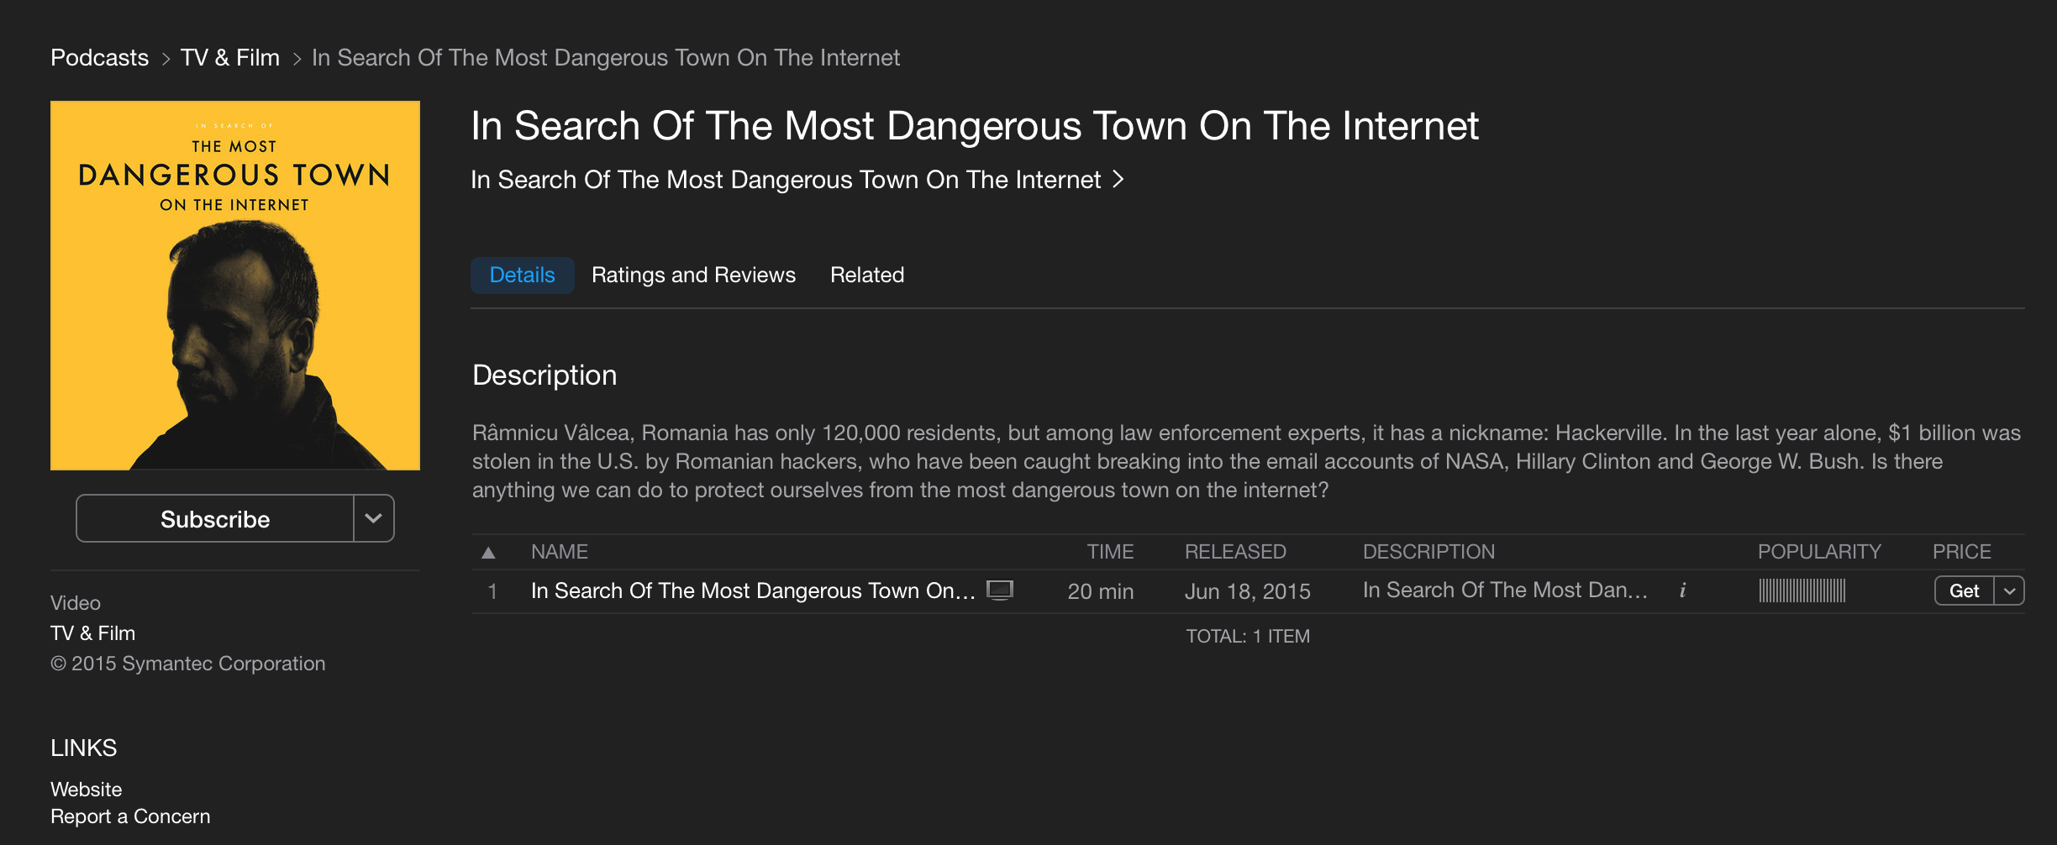2057x845 pixels.
Task: Select the episode row in the list
Action: (x=756, y=590)
